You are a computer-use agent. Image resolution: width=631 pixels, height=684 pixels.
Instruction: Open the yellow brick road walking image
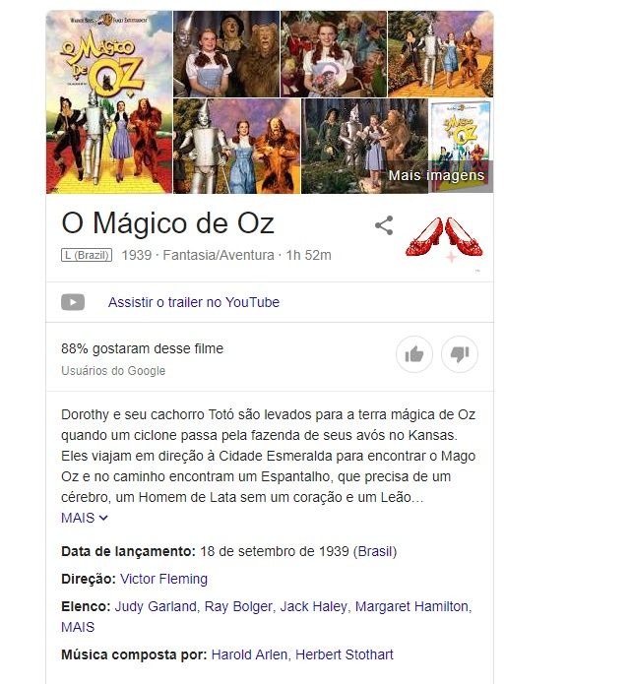pos(441,54)
